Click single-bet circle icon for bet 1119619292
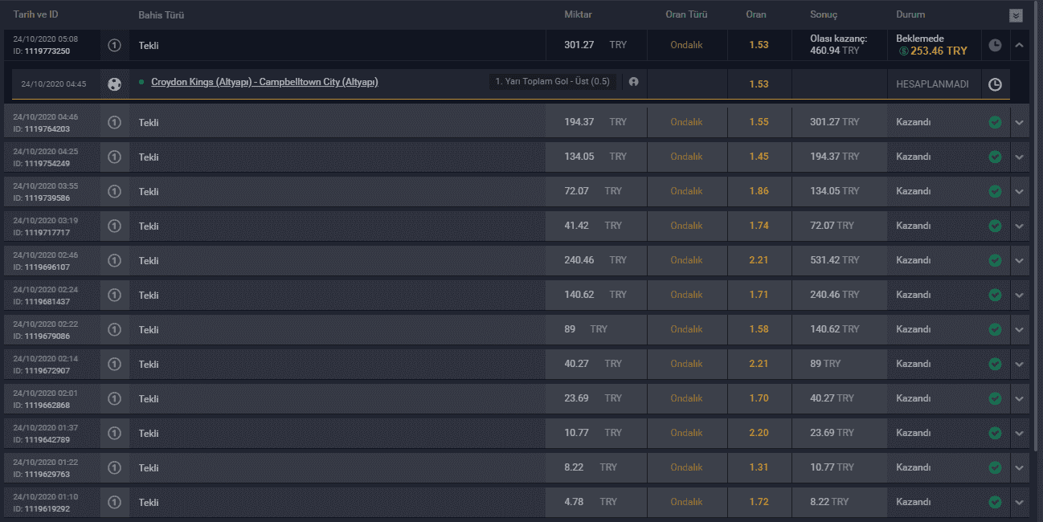Image resolution: width=1043 pixels, height=522 pixels. tap(114, 502)
